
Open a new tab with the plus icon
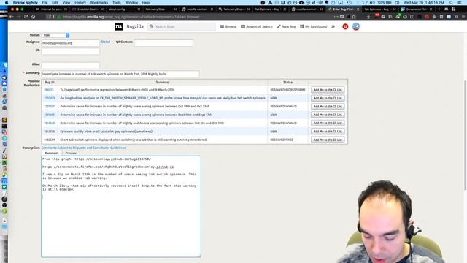click(x=439, y=9)
